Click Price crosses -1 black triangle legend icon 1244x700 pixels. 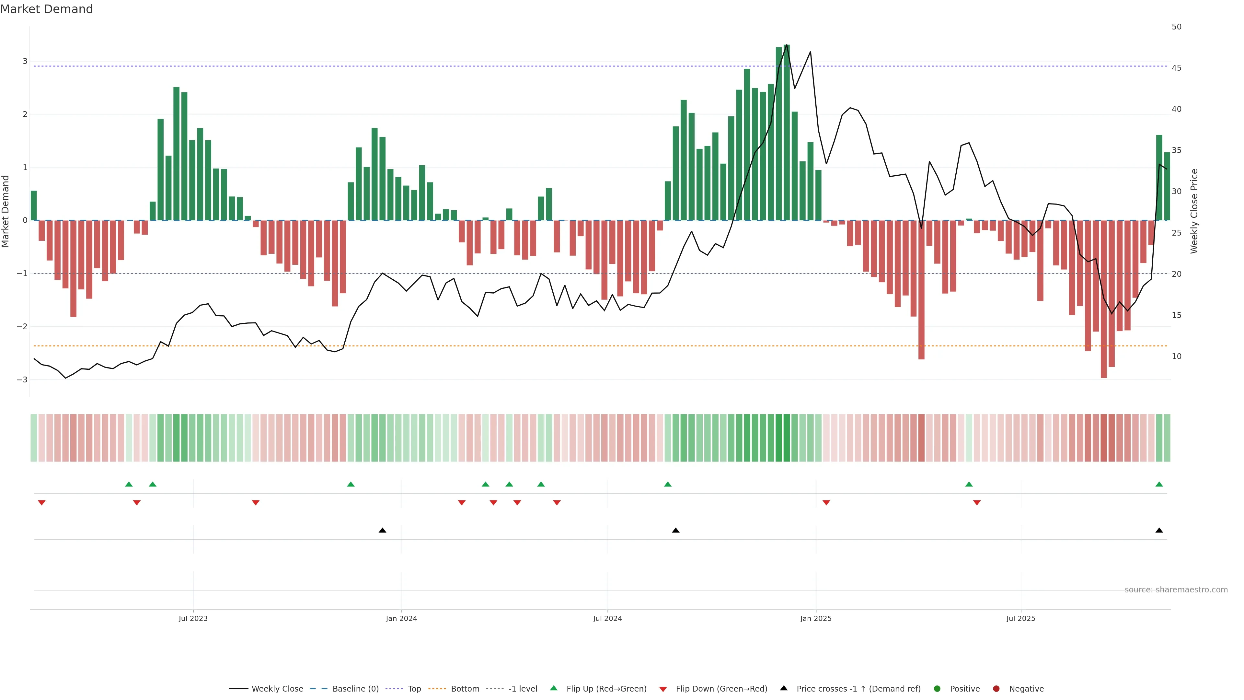(x=784, y=688)
